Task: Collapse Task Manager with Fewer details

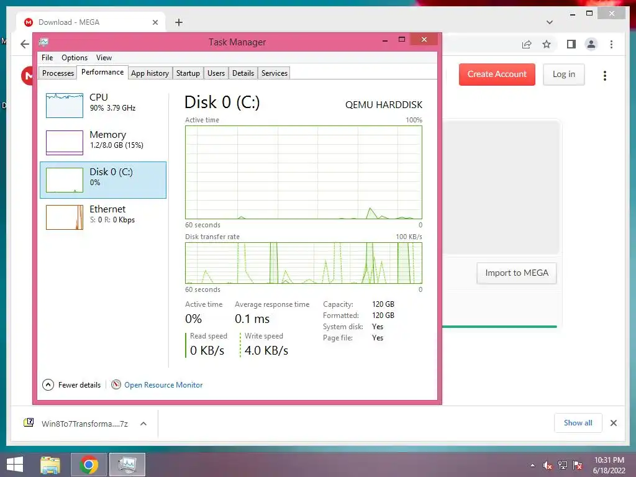Action: coord(72,384)
